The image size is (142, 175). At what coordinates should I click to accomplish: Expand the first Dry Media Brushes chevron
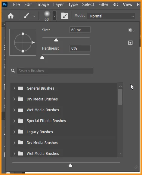pyautogui.click(x=14, y=99)
